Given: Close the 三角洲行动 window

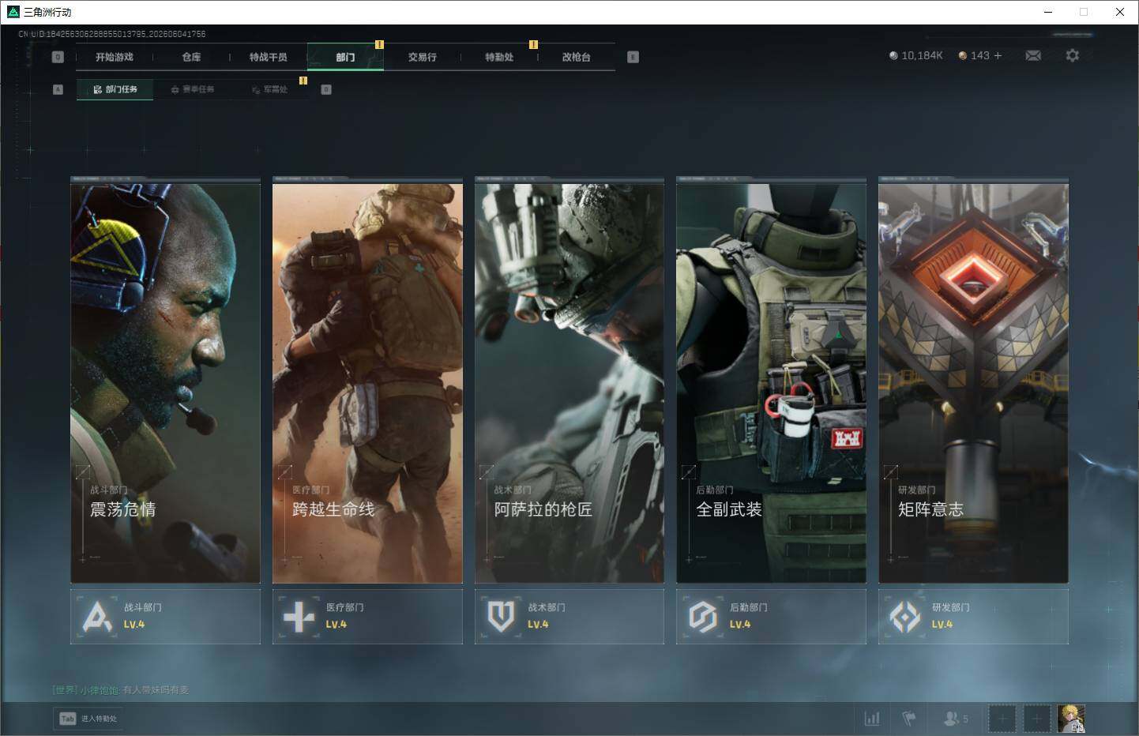Looking at the screenshot, I should point(1120,12).
